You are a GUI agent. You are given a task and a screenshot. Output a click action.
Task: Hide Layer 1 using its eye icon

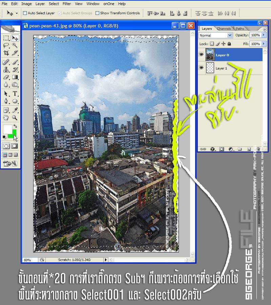pyautogui.click(x=202, y=68)
